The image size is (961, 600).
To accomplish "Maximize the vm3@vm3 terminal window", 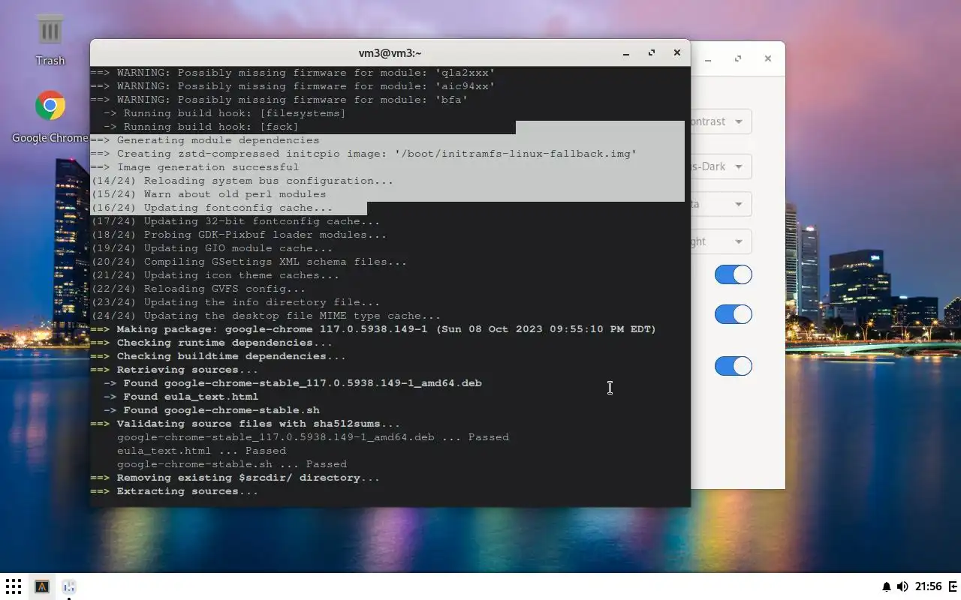I will 652,52.
